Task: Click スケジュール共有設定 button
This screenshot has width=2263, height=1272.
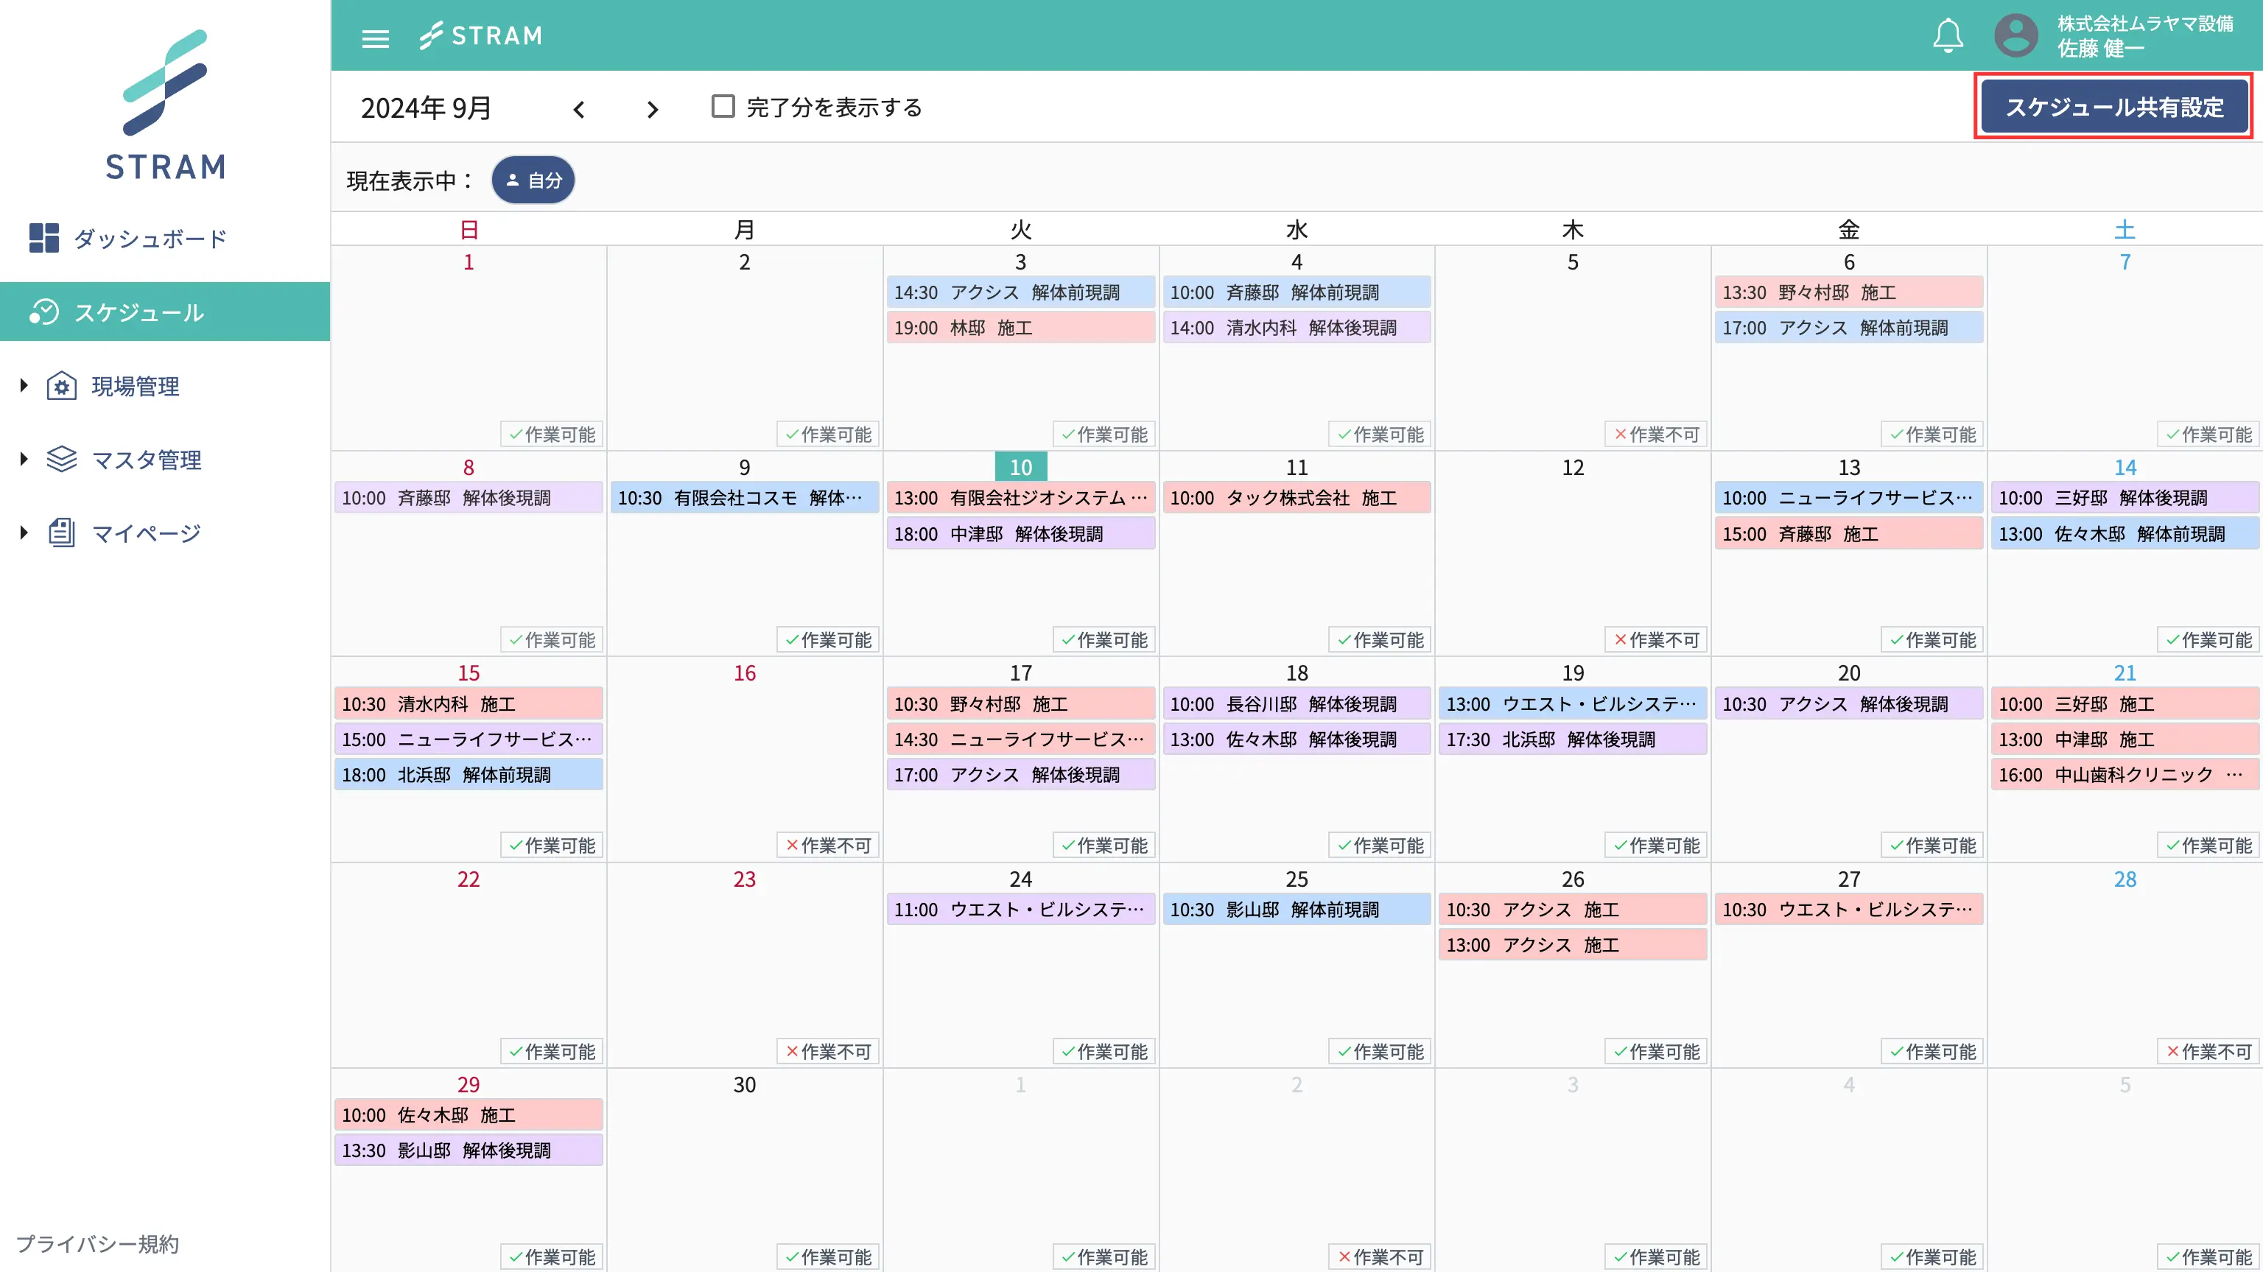Action: coord(2113,108)
